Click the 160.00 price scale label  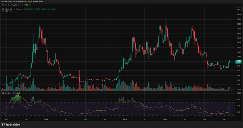click(238, 47)
